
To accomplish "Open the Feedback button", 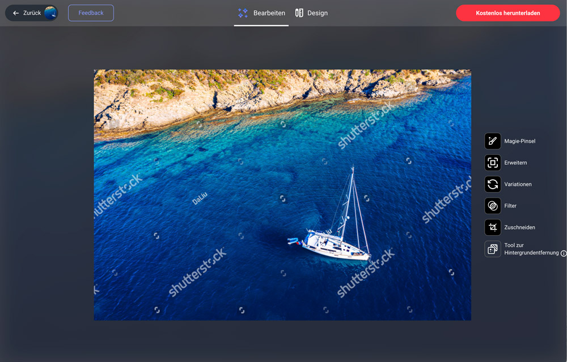I will pyautogui.click(x=91, y=13).
